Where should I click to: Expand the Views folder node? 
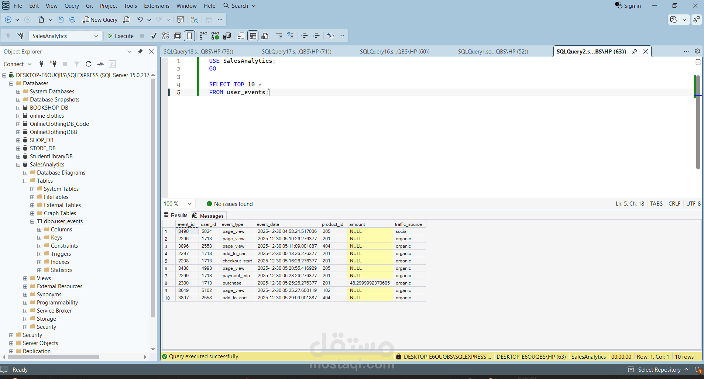[x=25, y=278]
